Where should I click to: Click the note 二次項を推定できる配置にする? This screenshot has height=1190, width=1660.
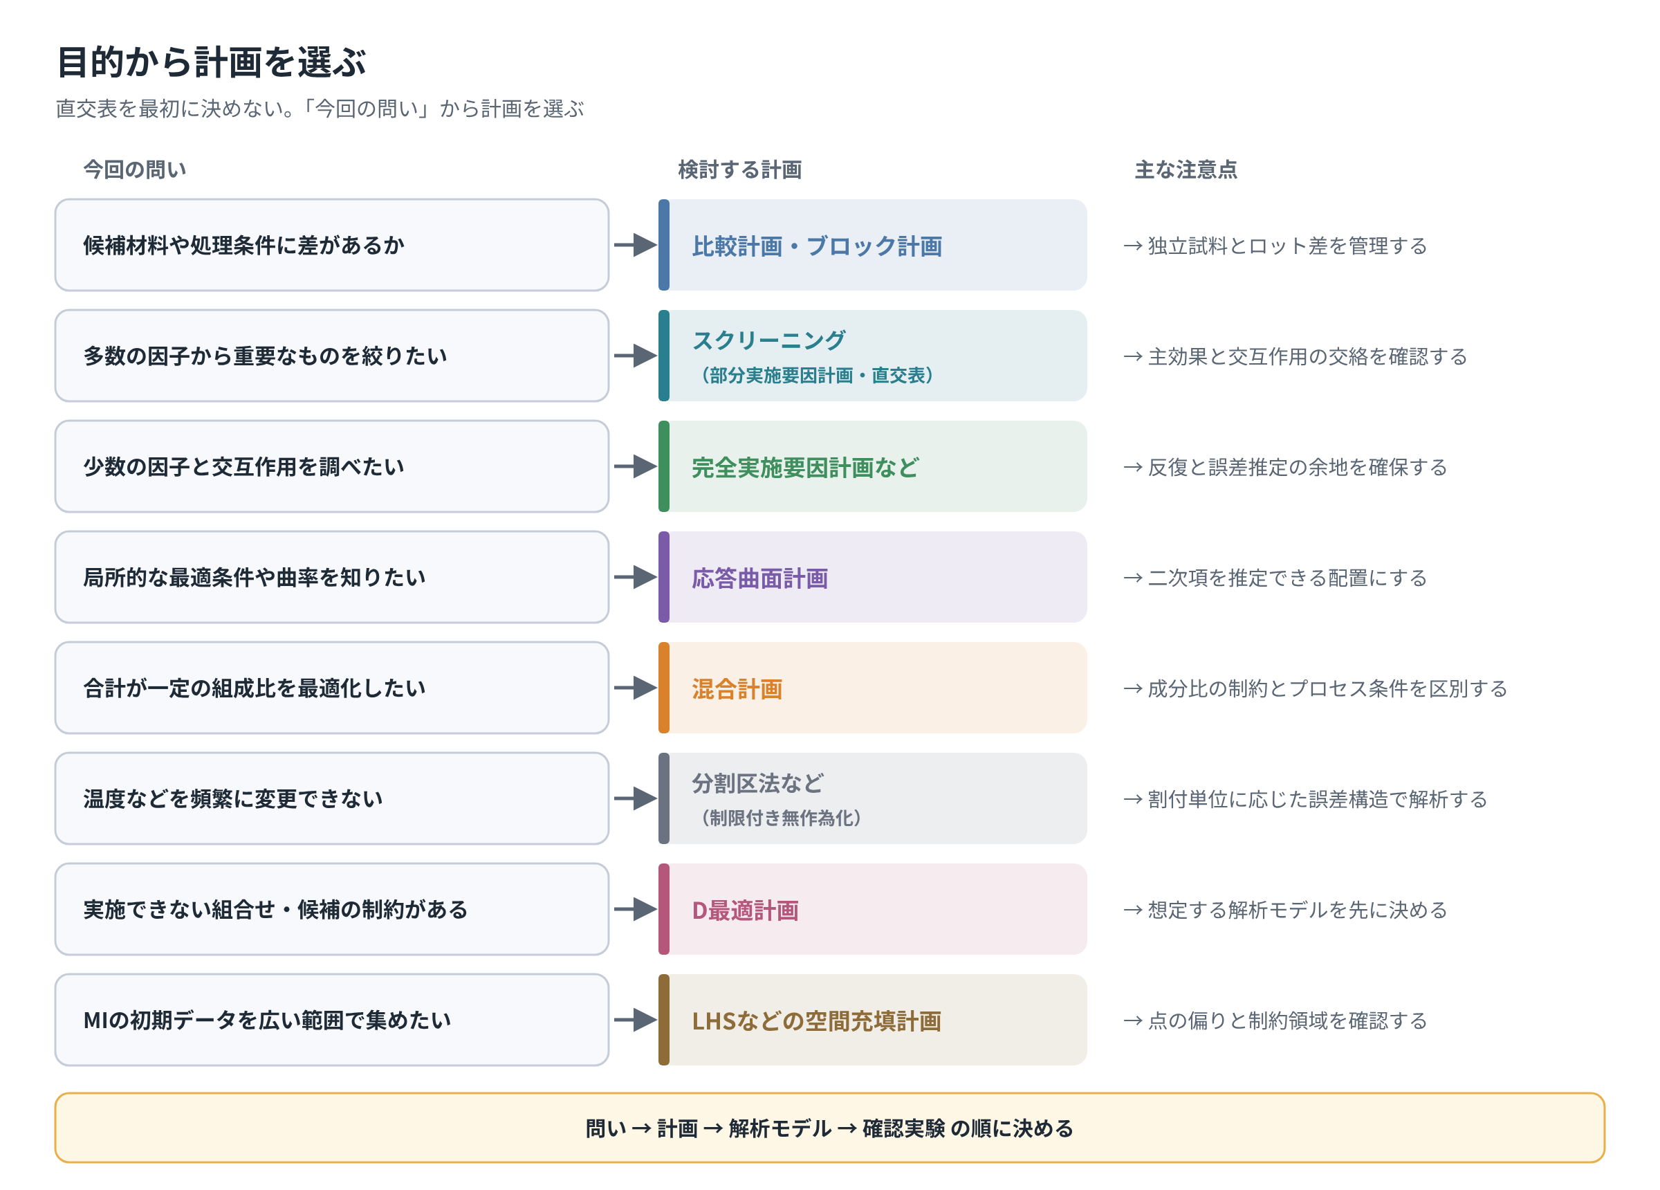tap(1275, 578)
